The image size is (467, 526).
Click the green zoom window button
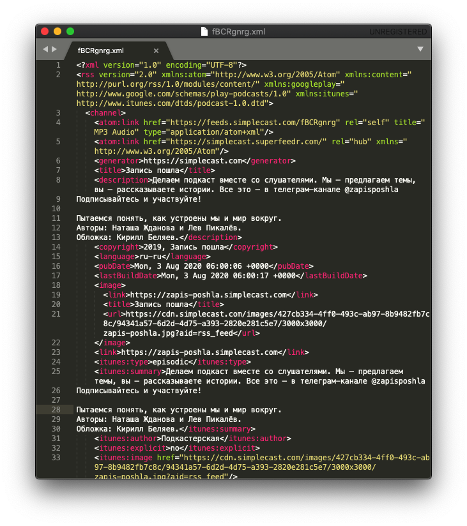[70, 31]
